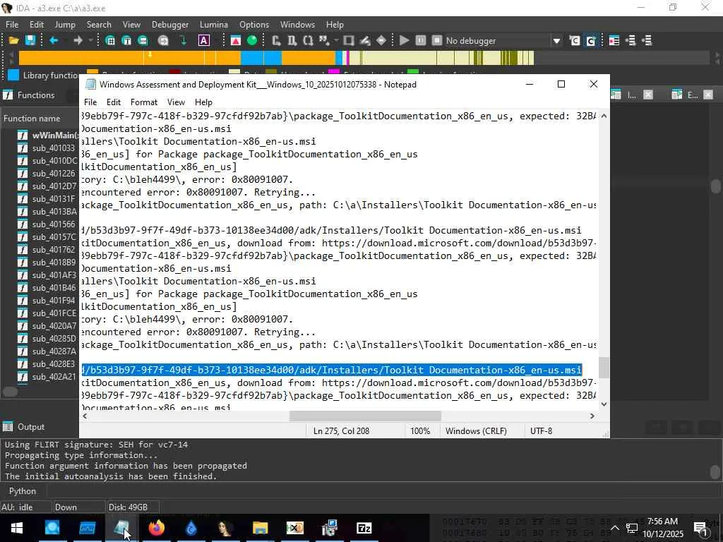The height and width of the screenshot is (542, 723).
Task: Open IDA's Lumina menu
Action: coord(213,25)
